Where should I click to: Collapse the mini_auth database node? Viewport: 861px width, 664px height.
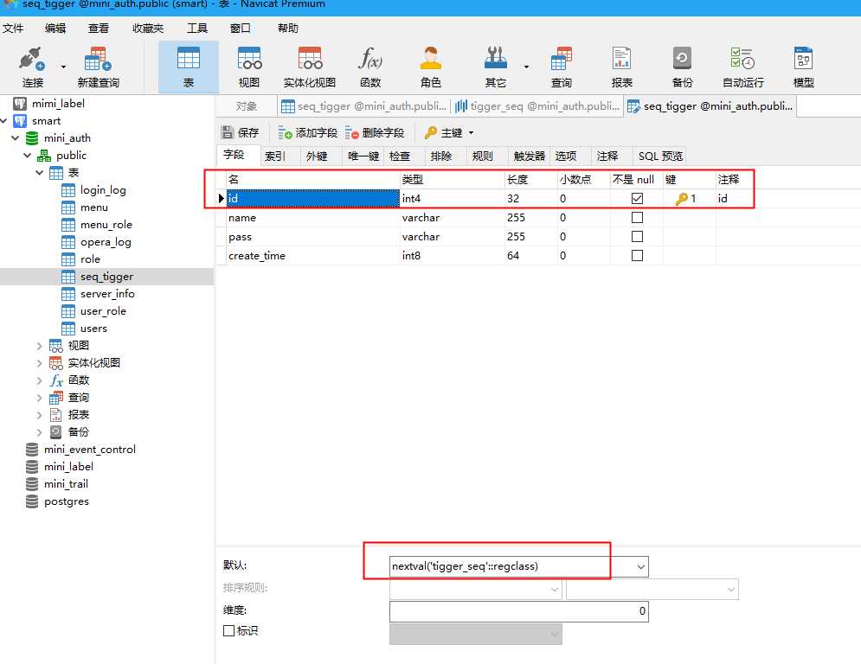(x=16, y=137)
